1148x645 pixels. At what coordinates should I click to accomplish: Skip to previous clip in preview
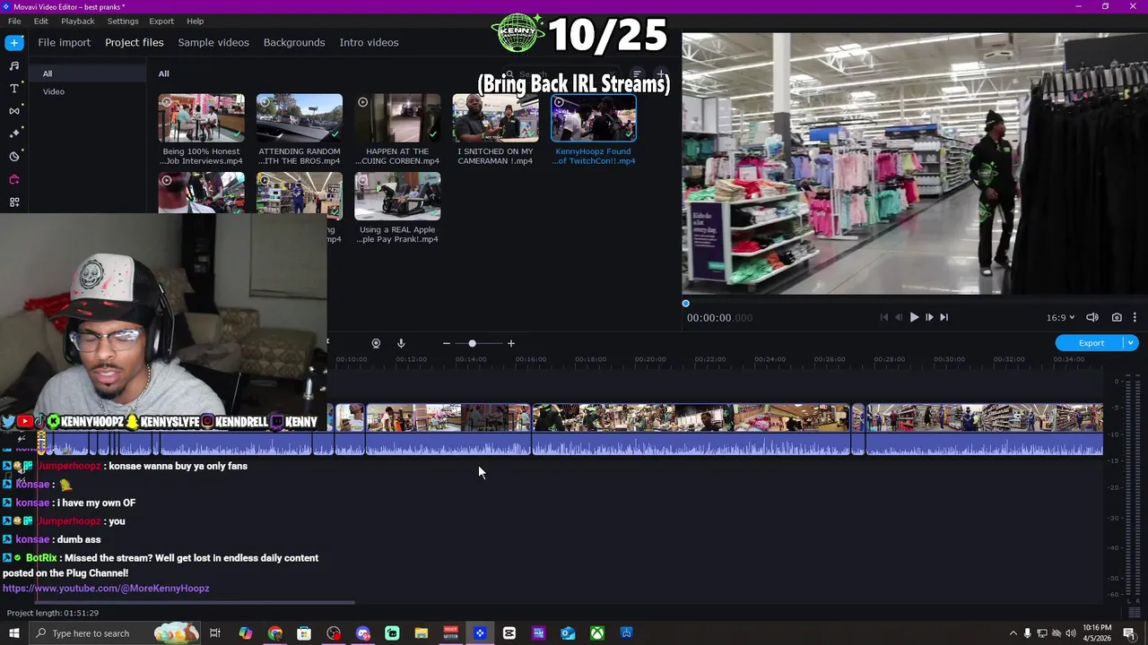point(884,317)
